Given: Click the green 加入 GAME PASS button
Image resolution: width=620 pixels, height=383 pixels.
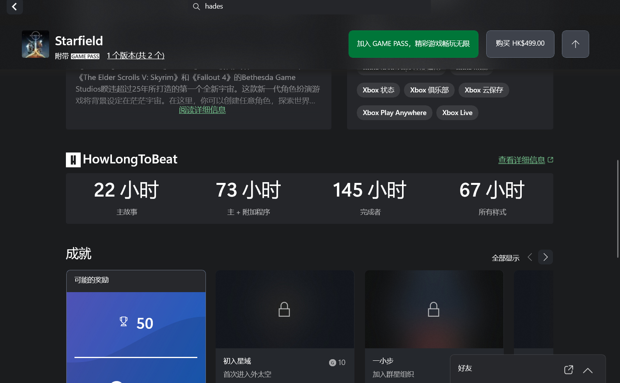Looking at the screenshot, I should tap(413, 44).
